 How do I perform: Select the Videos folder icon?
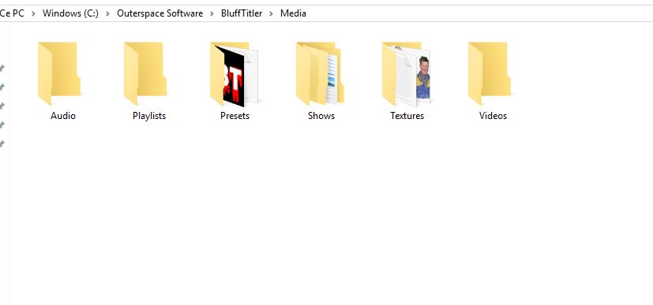(x=490, y=73)
